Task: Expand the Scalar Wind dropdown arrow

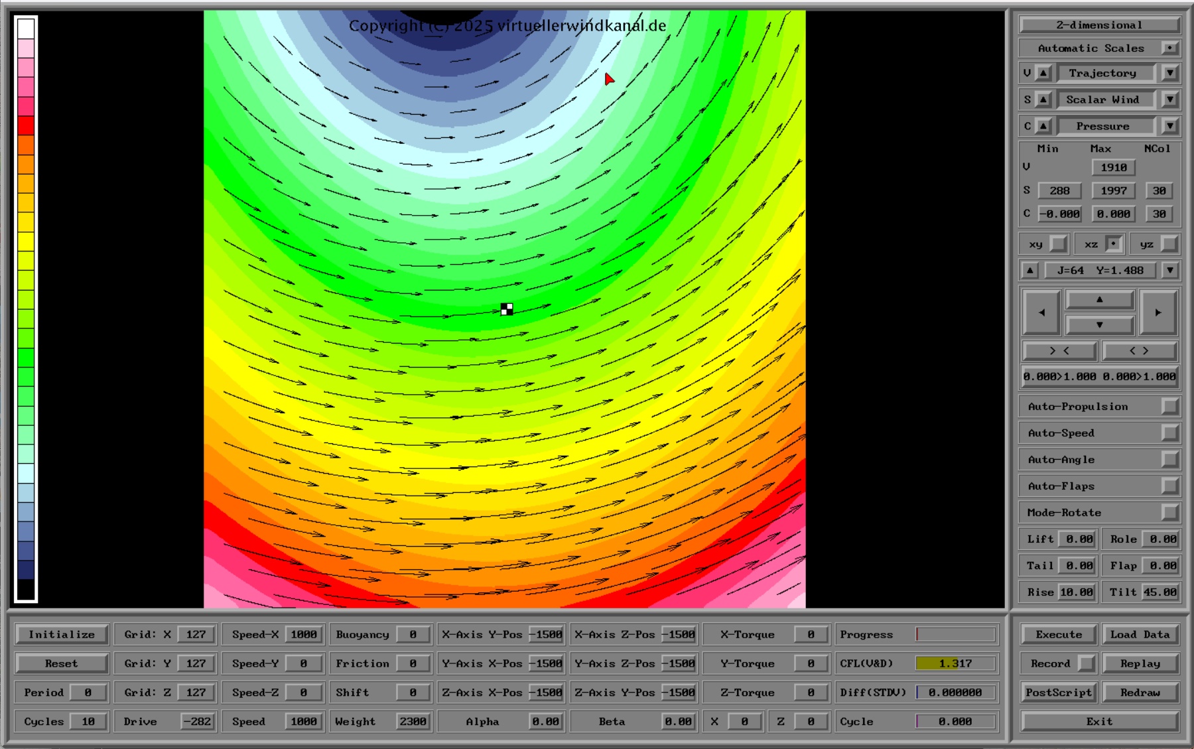Action: click(x=1170, y=100)
